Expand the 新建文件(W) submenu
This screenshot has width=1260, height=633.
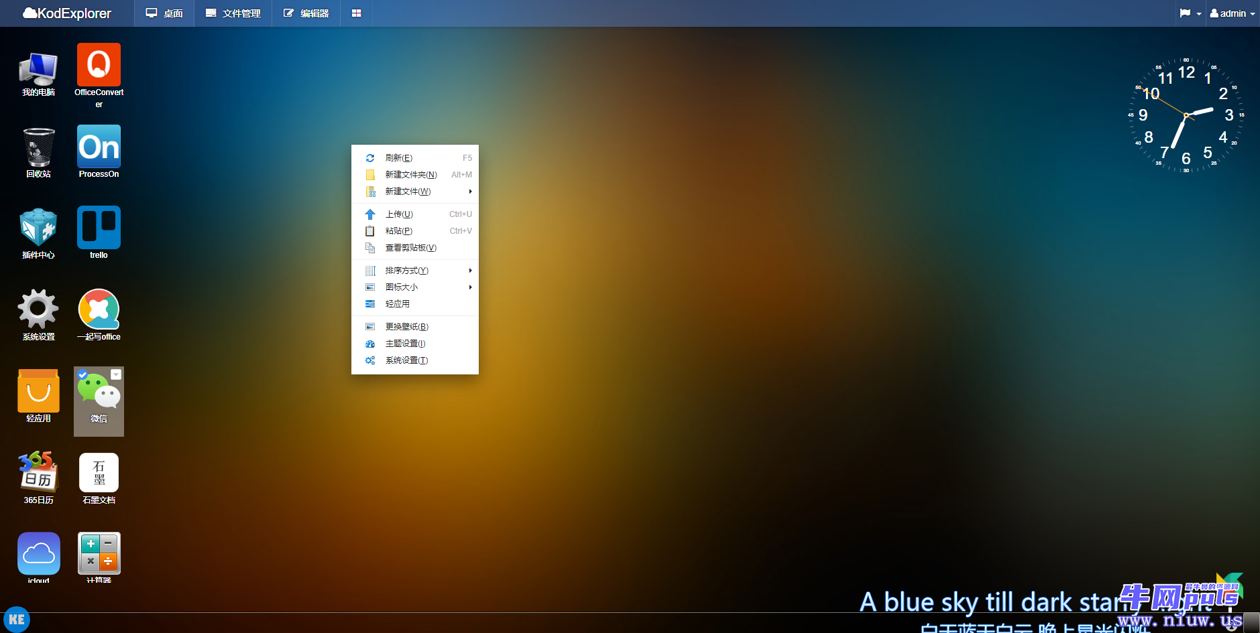[x=415, y=192]
